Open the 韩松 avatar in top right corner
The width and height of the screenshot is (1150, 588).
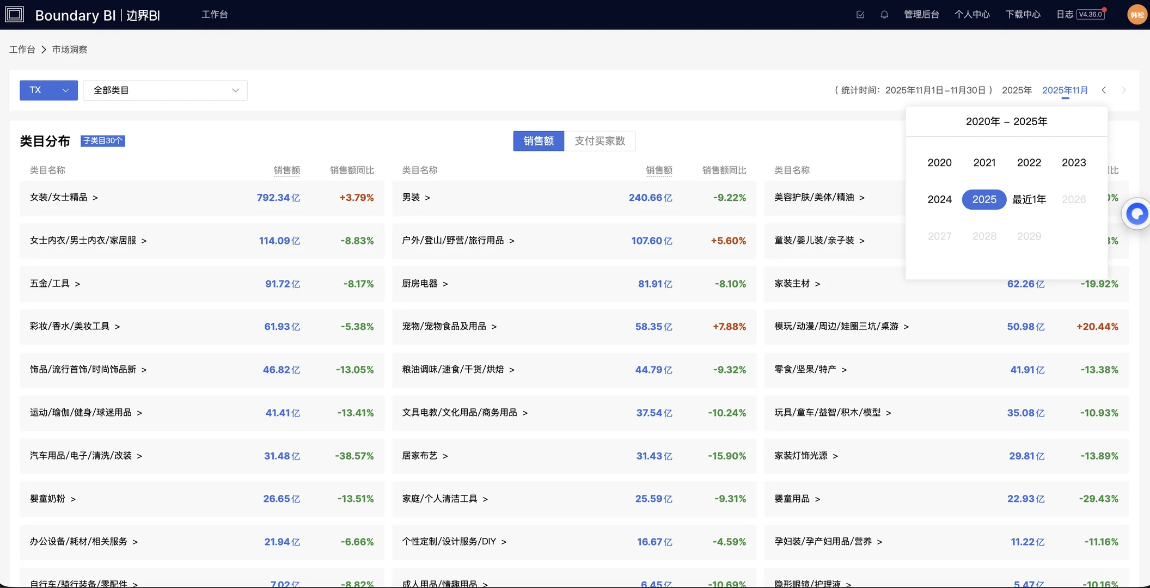point(1137,14)
